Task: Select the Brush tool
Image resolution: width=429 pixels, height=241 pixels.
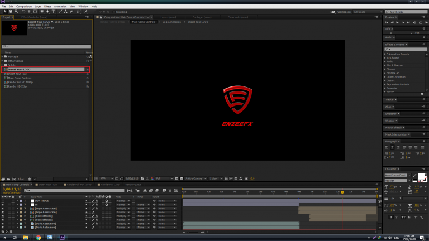Action: click(x=60, y=12)
